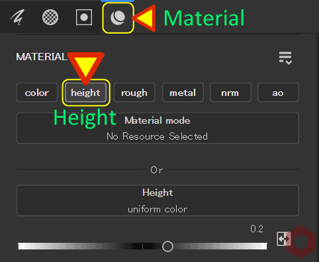The image size is (319, 262).
Task: Enable the metal channel
Action: click(183, 93)
